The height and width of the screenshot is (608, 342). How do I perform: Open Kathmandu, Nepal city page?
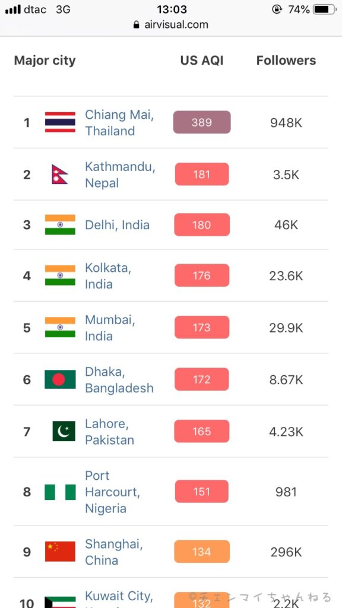(120, 175)
